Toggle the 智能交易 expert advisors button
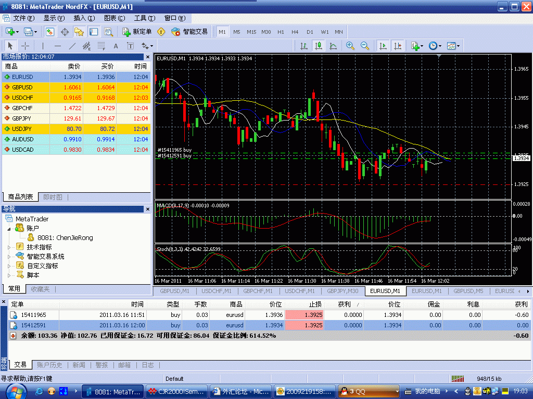The height and width of the screenshot is (399, 533). (189, 32)
